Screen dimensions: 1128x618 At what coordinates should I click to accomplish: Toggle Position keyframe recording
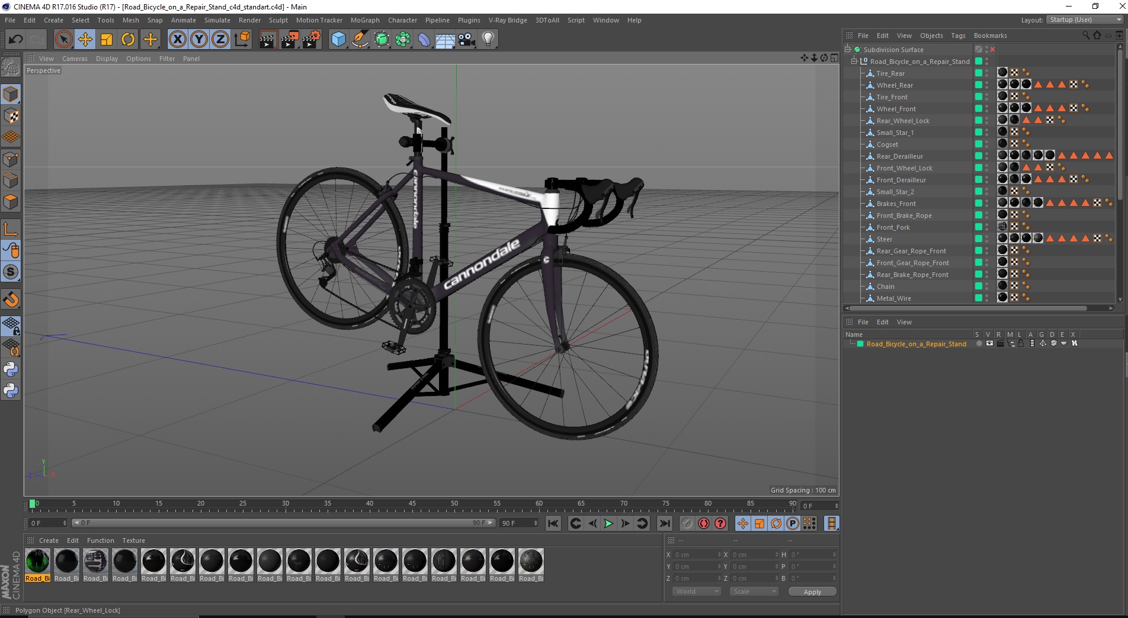[743, 523]
